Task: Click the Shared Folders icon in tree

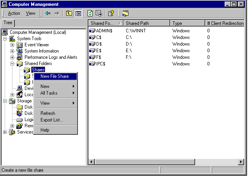Action: click(19, 63)
